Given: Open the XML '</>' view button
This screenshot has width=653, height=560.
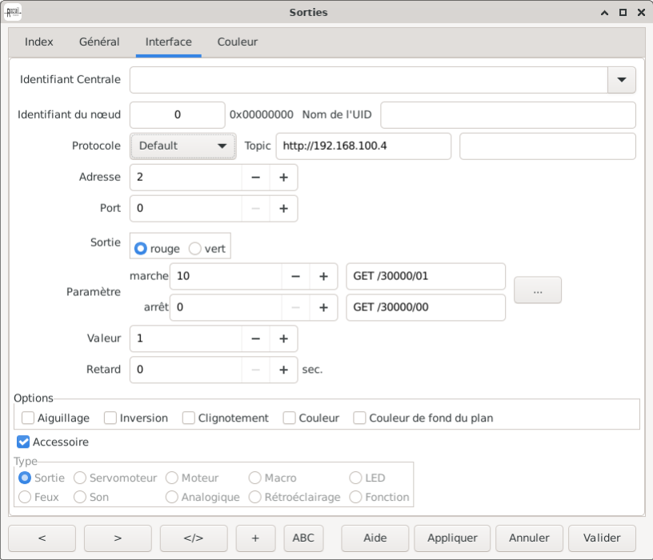Looking at the screenshot, I should coord(194,538).
